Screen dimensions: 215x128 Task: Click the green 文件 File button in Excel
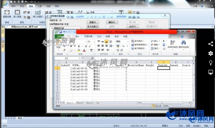[59, 36]
